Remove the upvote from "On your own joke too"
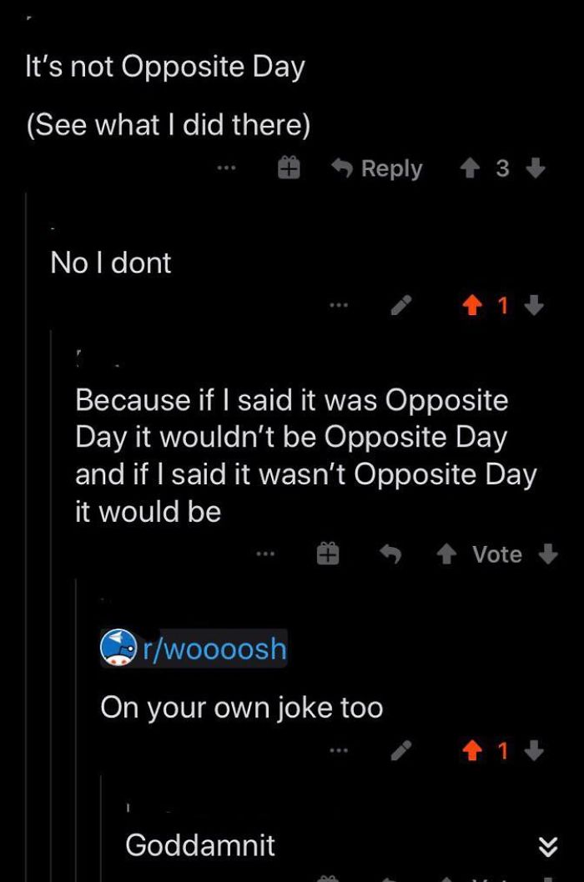 coord(472,749)
